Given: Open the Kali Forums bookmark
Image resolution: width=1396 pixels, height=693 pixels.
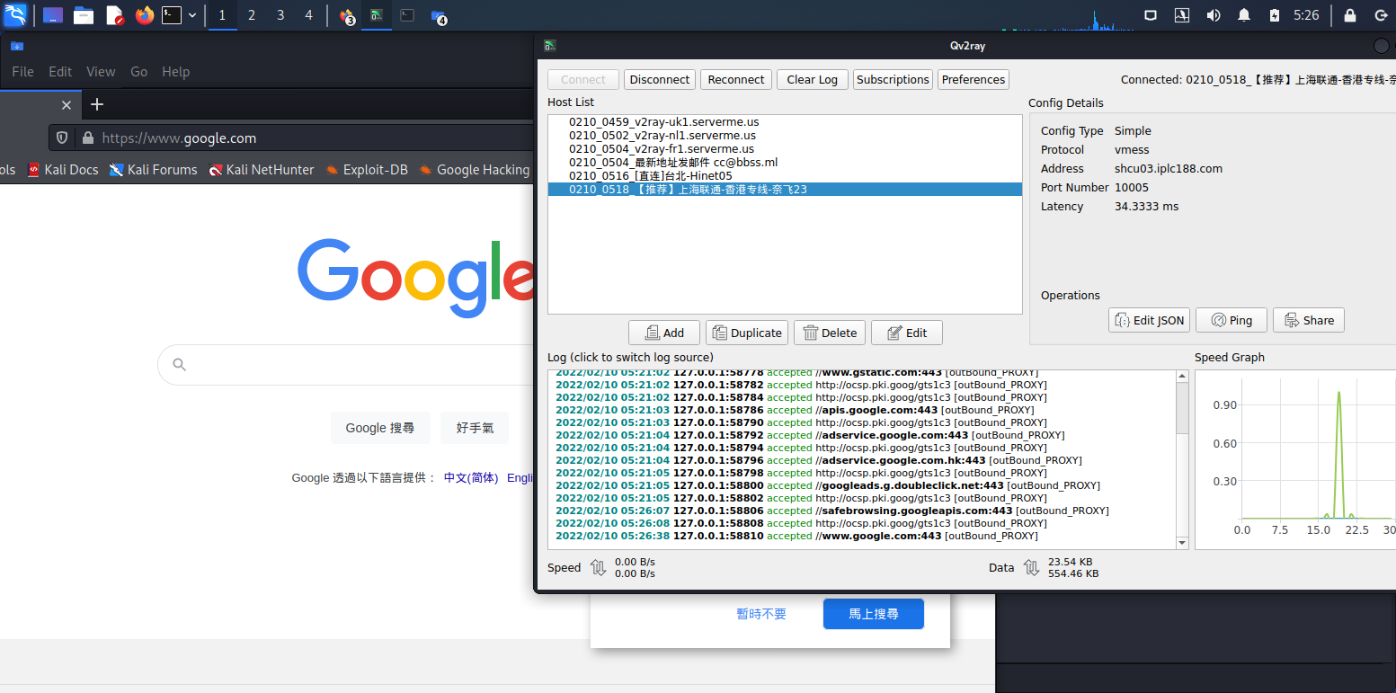Looking at the screenshot, I should (x=153, y=170).
